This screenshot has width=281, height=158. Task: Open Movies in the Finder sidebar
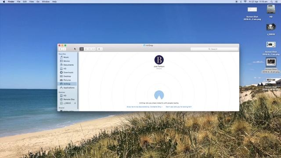67,61
